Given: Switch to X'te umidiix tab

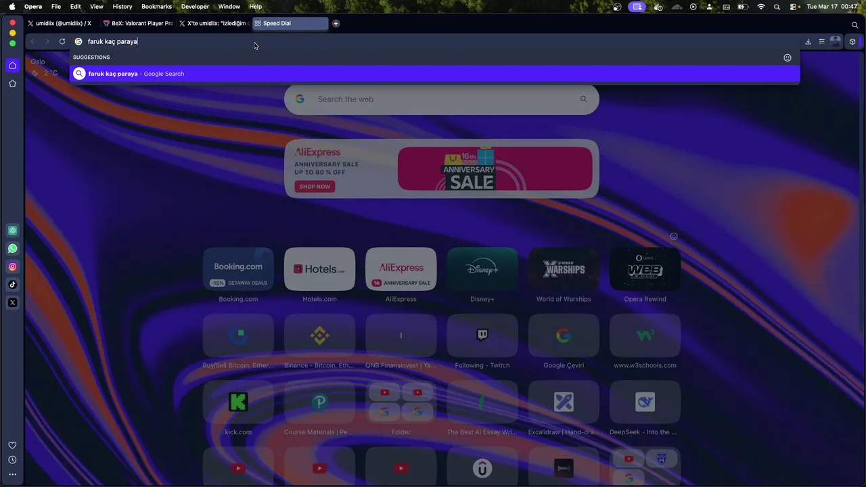Looking at the screenshot, I should [214, 23].
